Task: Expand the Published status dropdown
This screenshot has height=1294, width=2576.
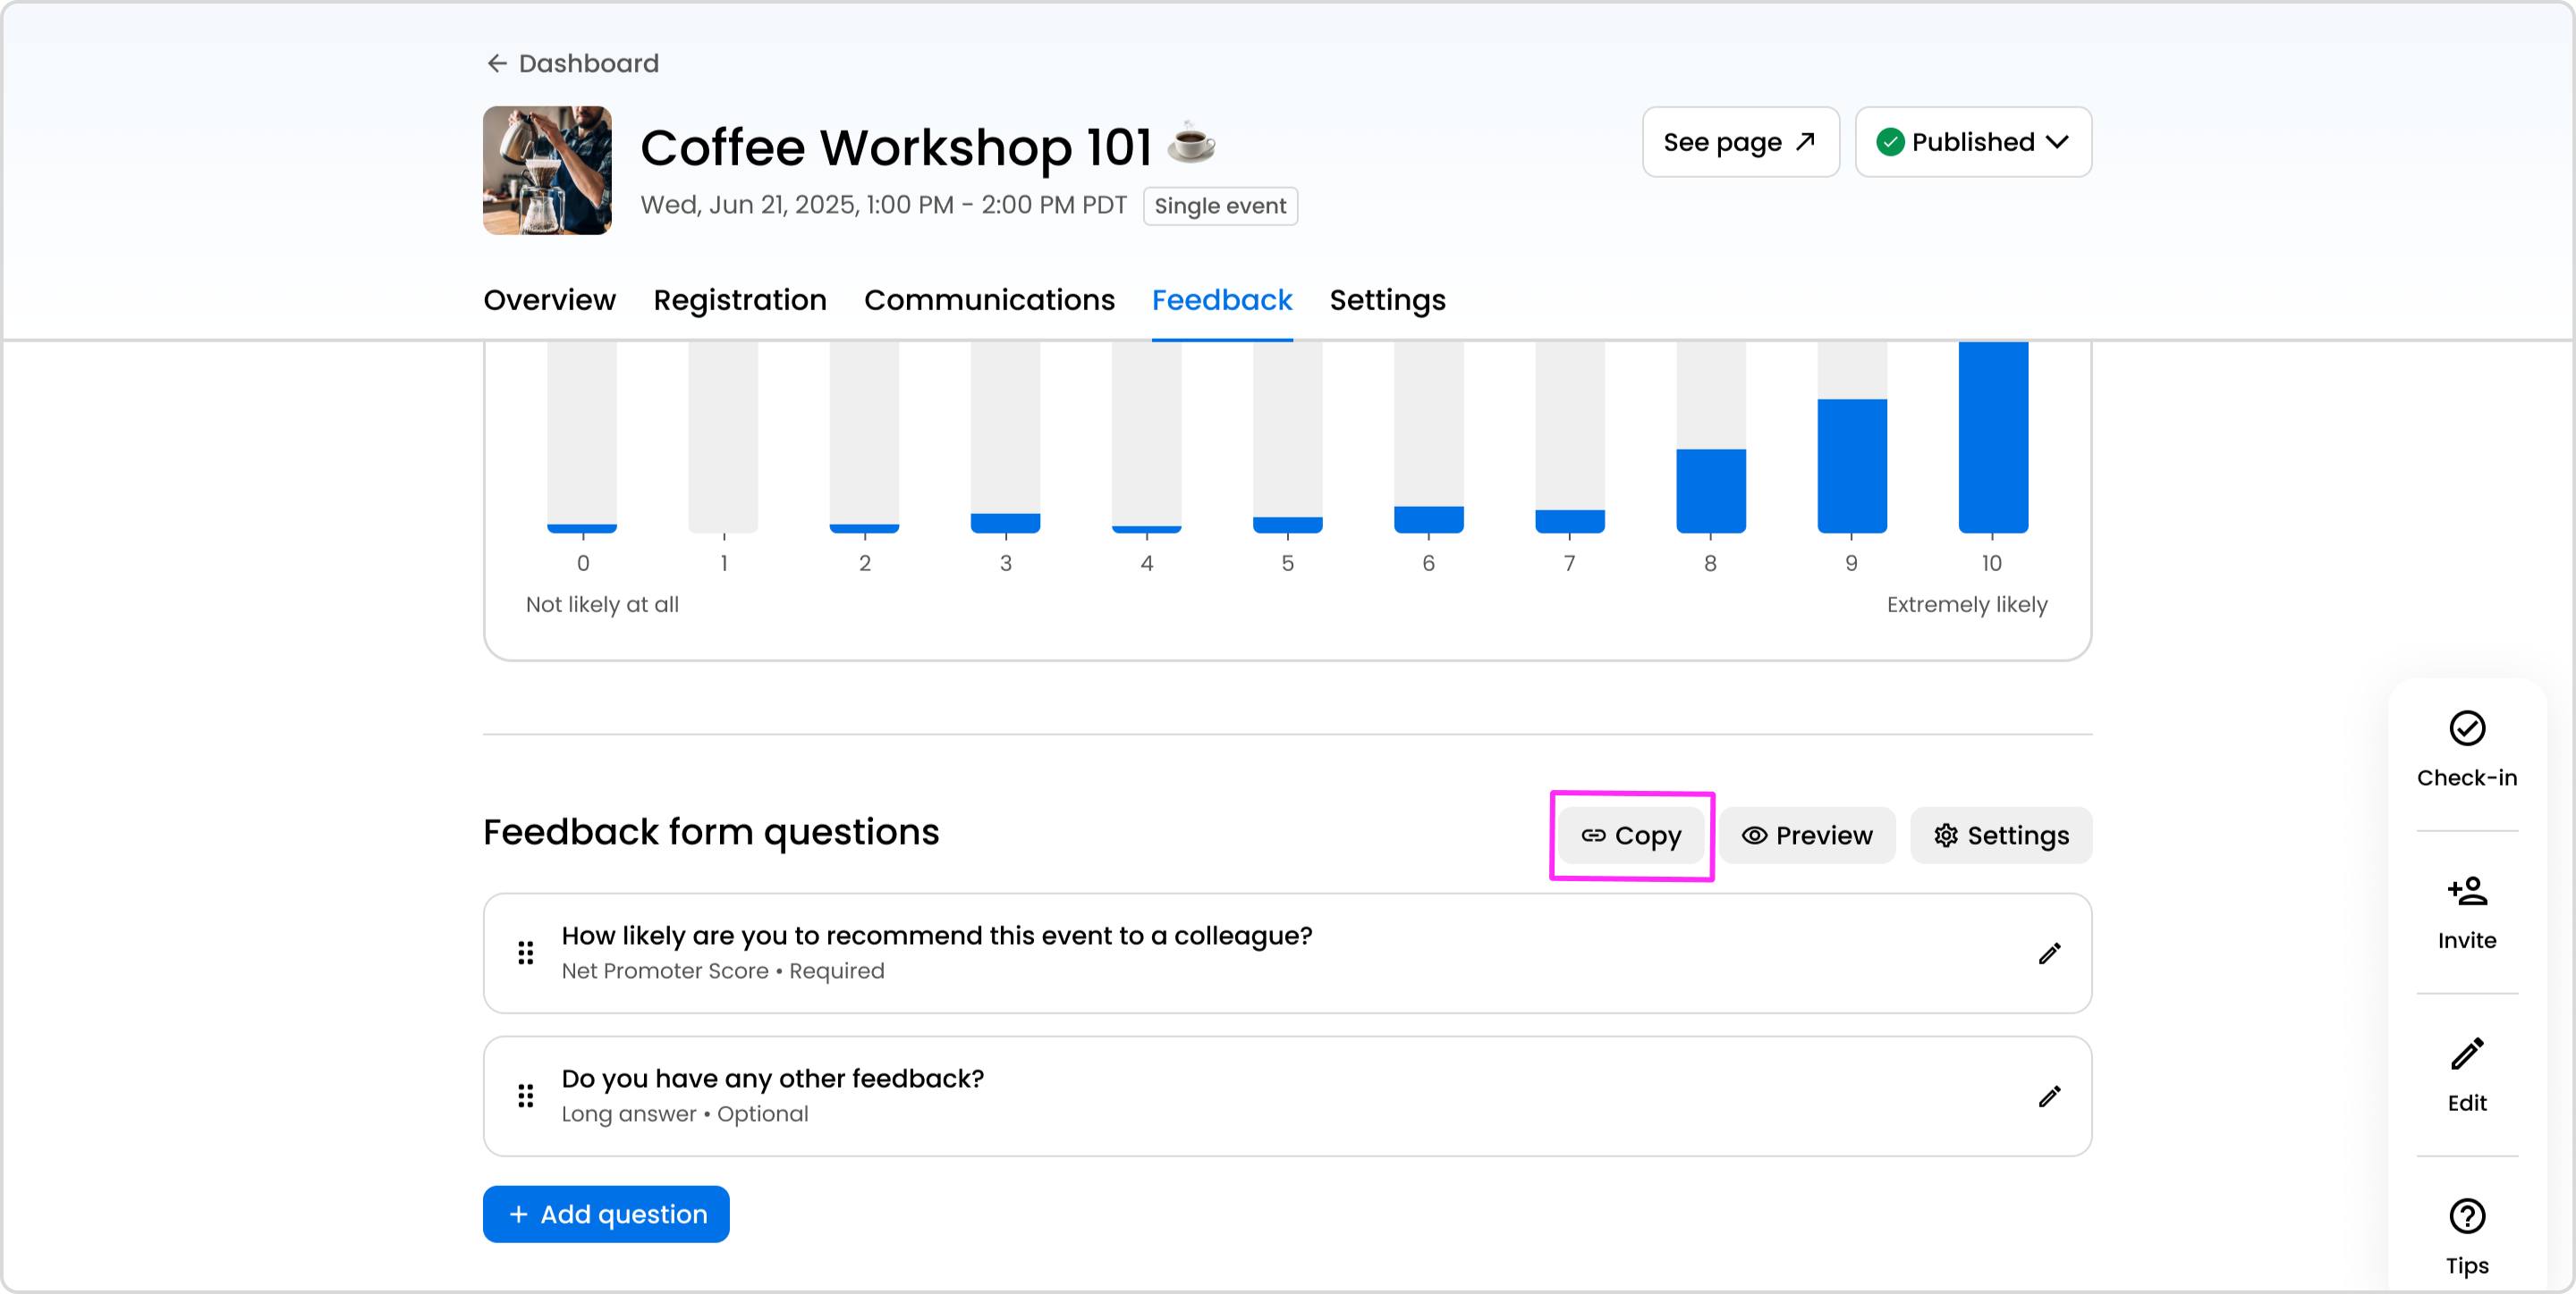Action: tap(1972, 142)
